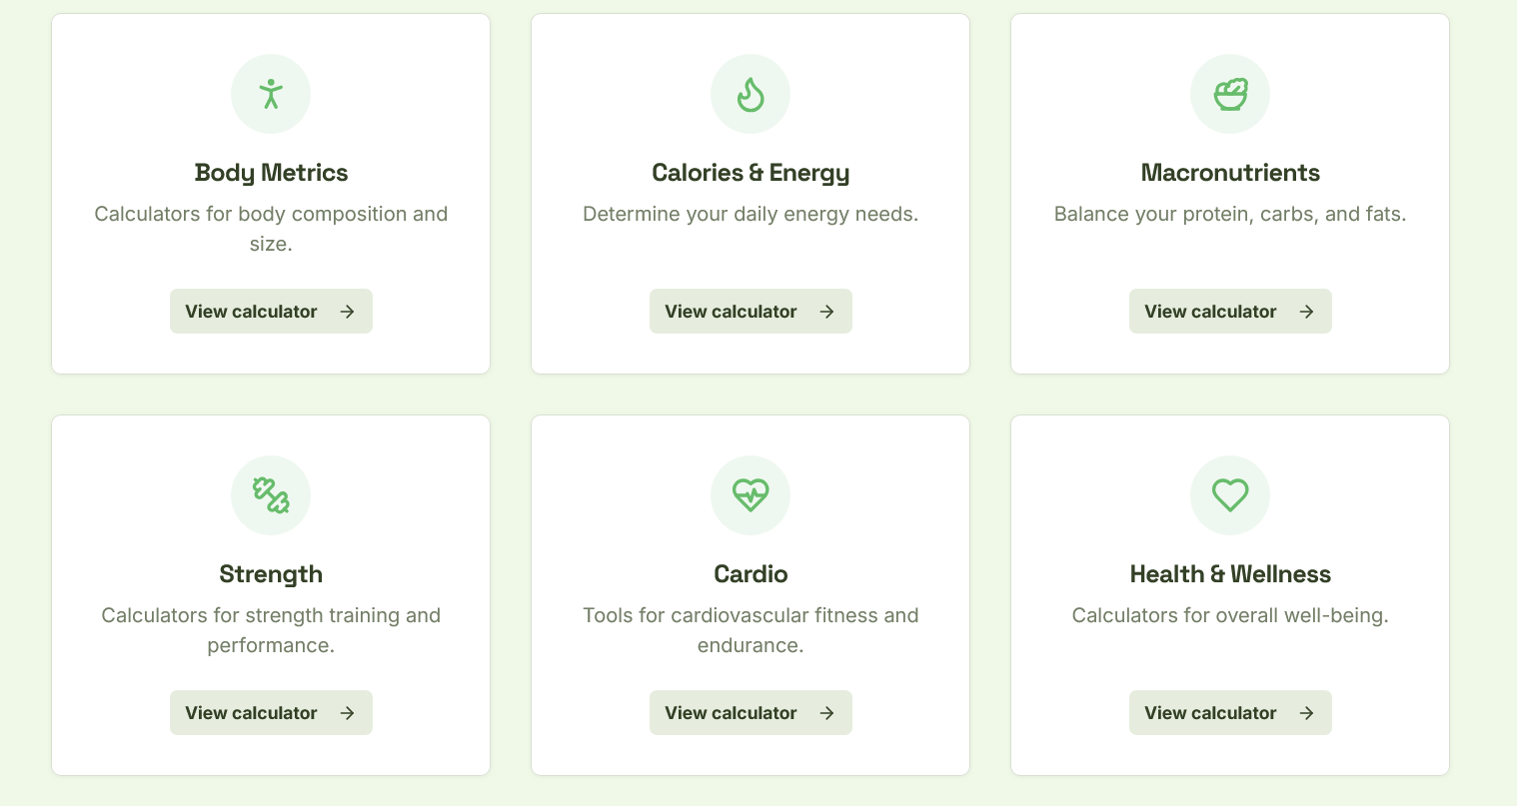View the Calories & Energy calculator
This screenshot has width=1517, height=806.
point(751,311)
